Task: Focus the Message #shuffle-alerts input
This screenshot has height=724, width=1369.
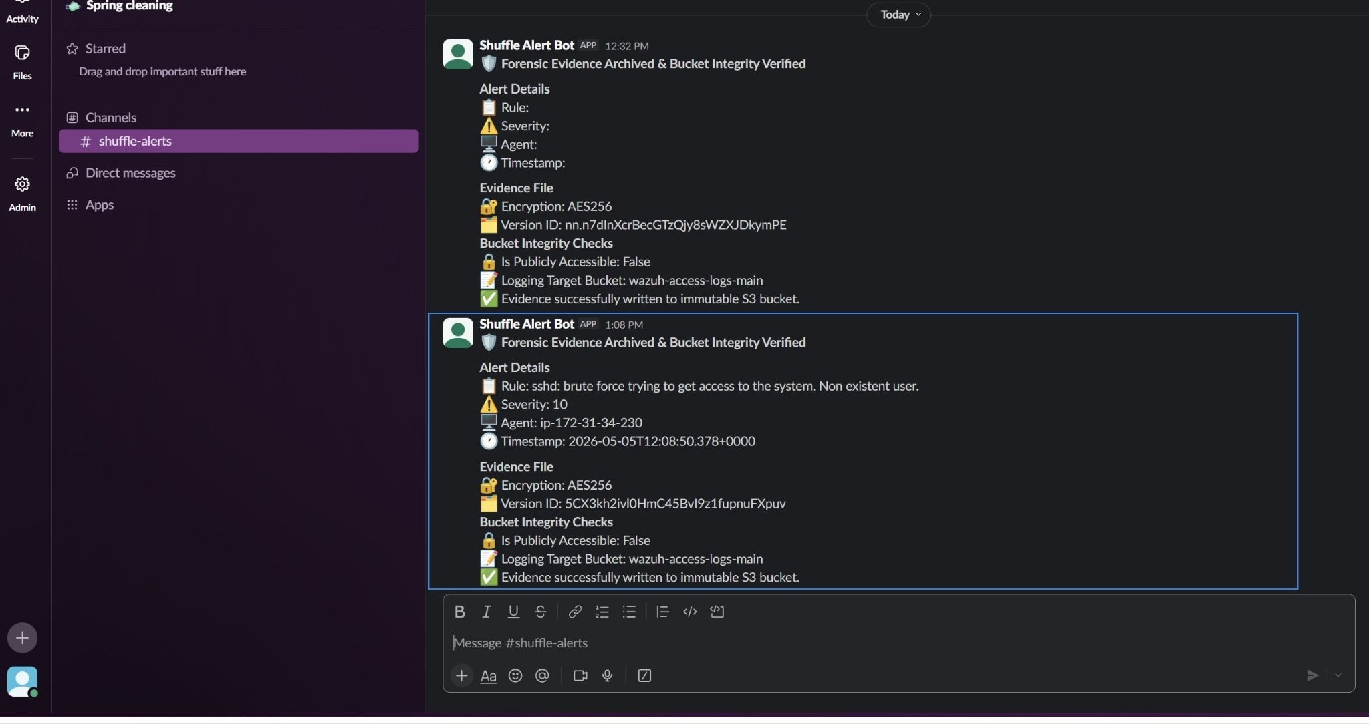Action: coord(898,643)
